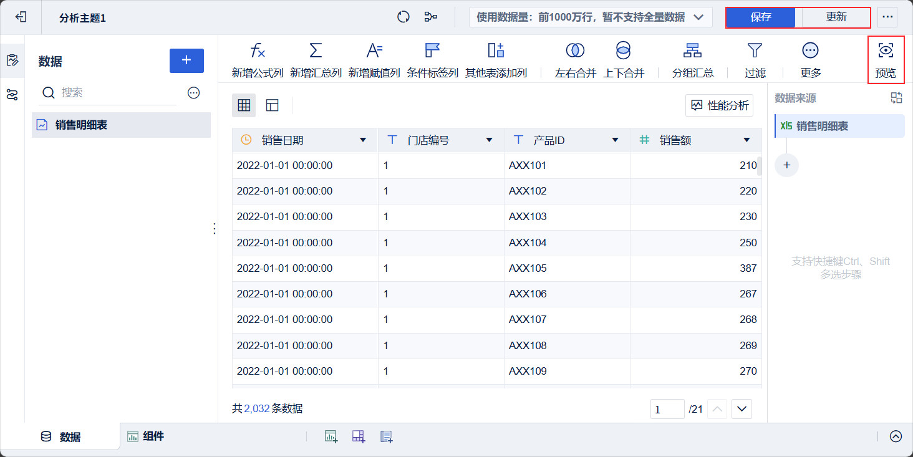Click the page number input field

(667, 409)
